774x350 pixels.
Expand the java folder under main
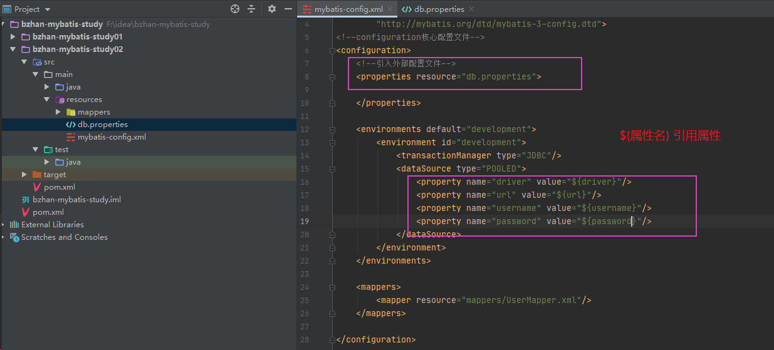(47, 87)
